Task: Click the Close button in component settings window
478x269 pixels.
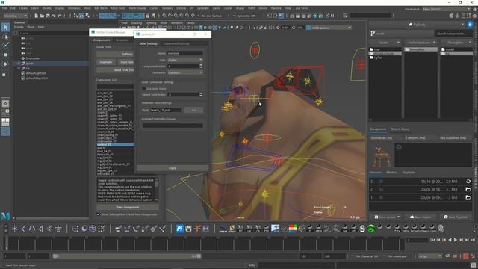Action: [x=173, y=168]
